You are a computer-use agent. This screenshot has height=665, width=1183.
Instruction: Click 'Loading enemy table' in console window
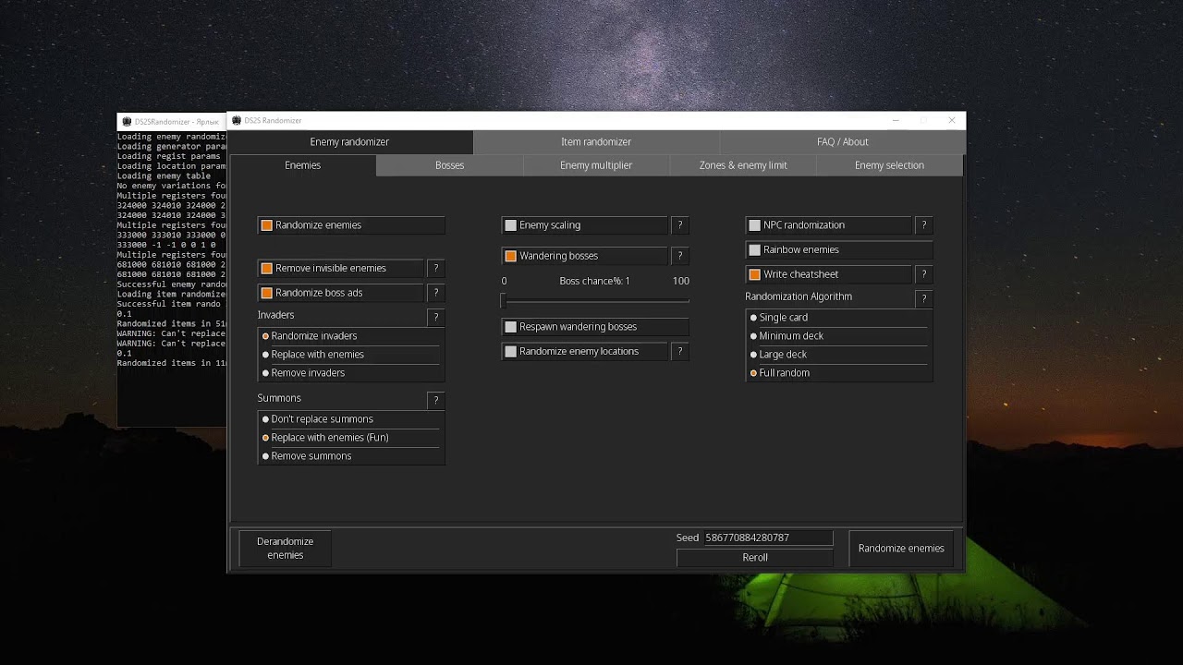[x=164, y=176]
